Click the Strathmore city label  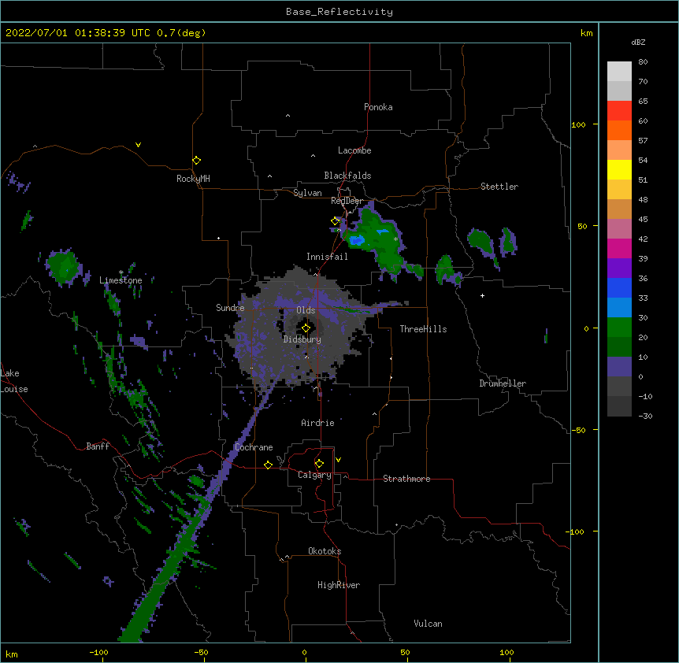pos(406,479)
